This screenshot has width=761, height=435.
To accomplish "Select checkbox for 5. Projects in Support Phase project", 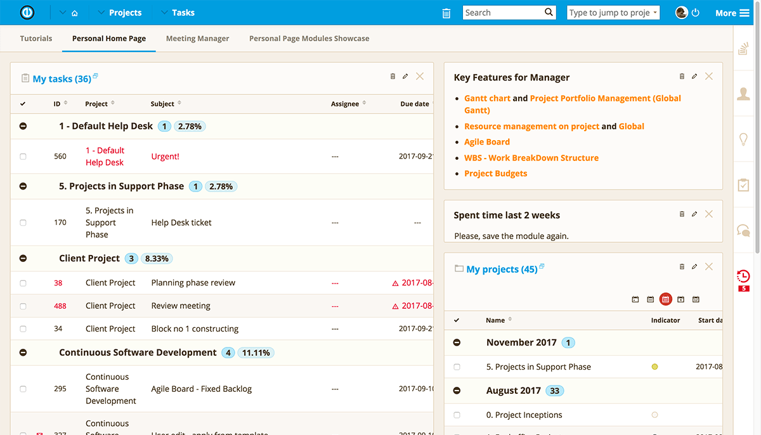I will 457,367.
